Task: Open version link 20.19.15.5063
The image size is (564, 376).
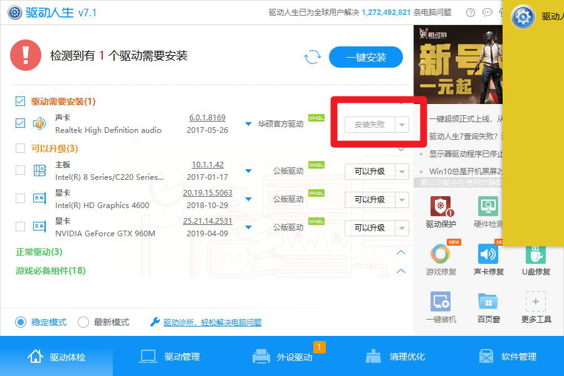Action: coord(207,193)
